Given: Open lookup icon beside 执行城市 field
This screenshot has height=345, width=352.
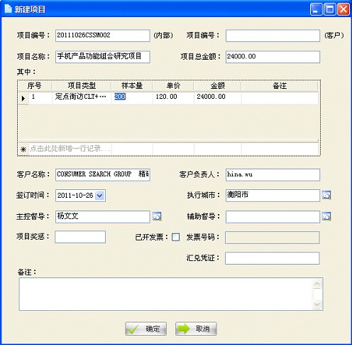Looking at the screenshot, I should click(326, 195).
